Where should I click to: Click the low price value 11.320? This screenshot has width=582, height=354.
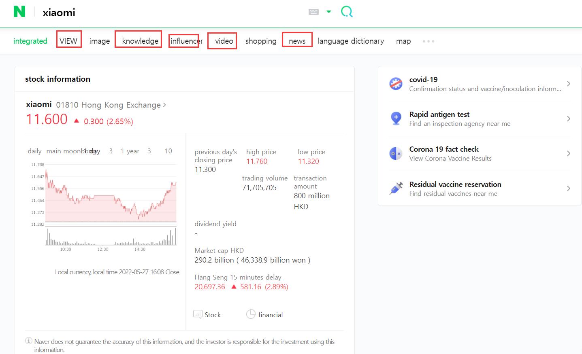click(308, 161)
